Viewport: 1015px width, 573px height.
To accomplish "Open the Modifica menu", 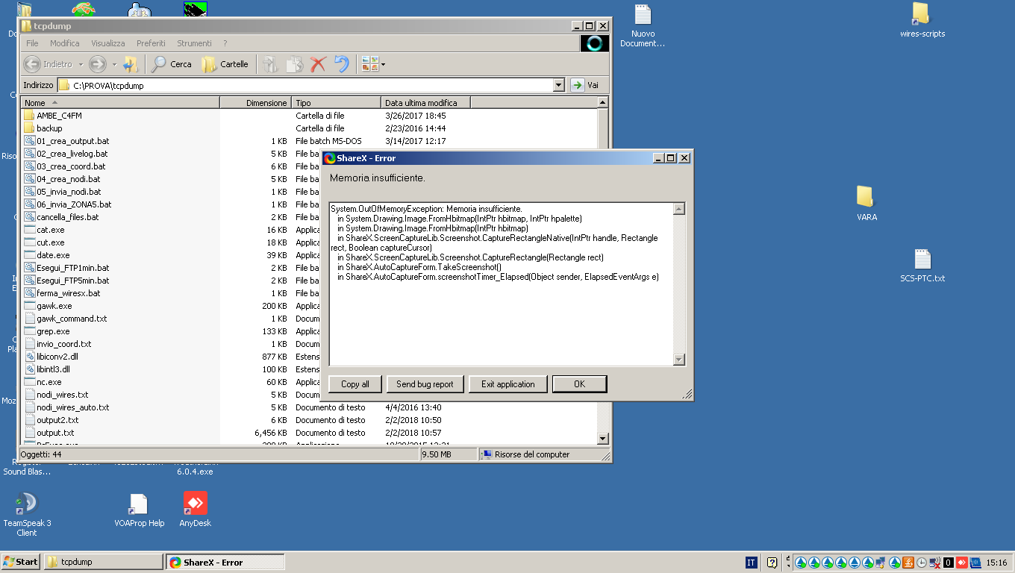I will [x=64, y=43].
